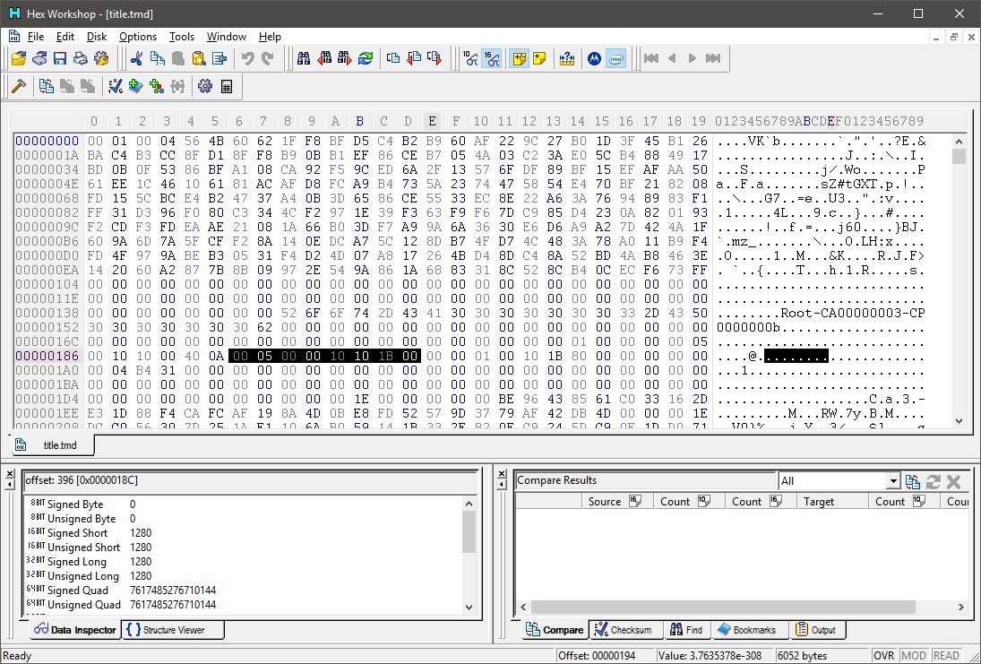This screenshot has width=981, height=664.
Task: Switch to Motorola byte order
Action: (x=594, y=59)
